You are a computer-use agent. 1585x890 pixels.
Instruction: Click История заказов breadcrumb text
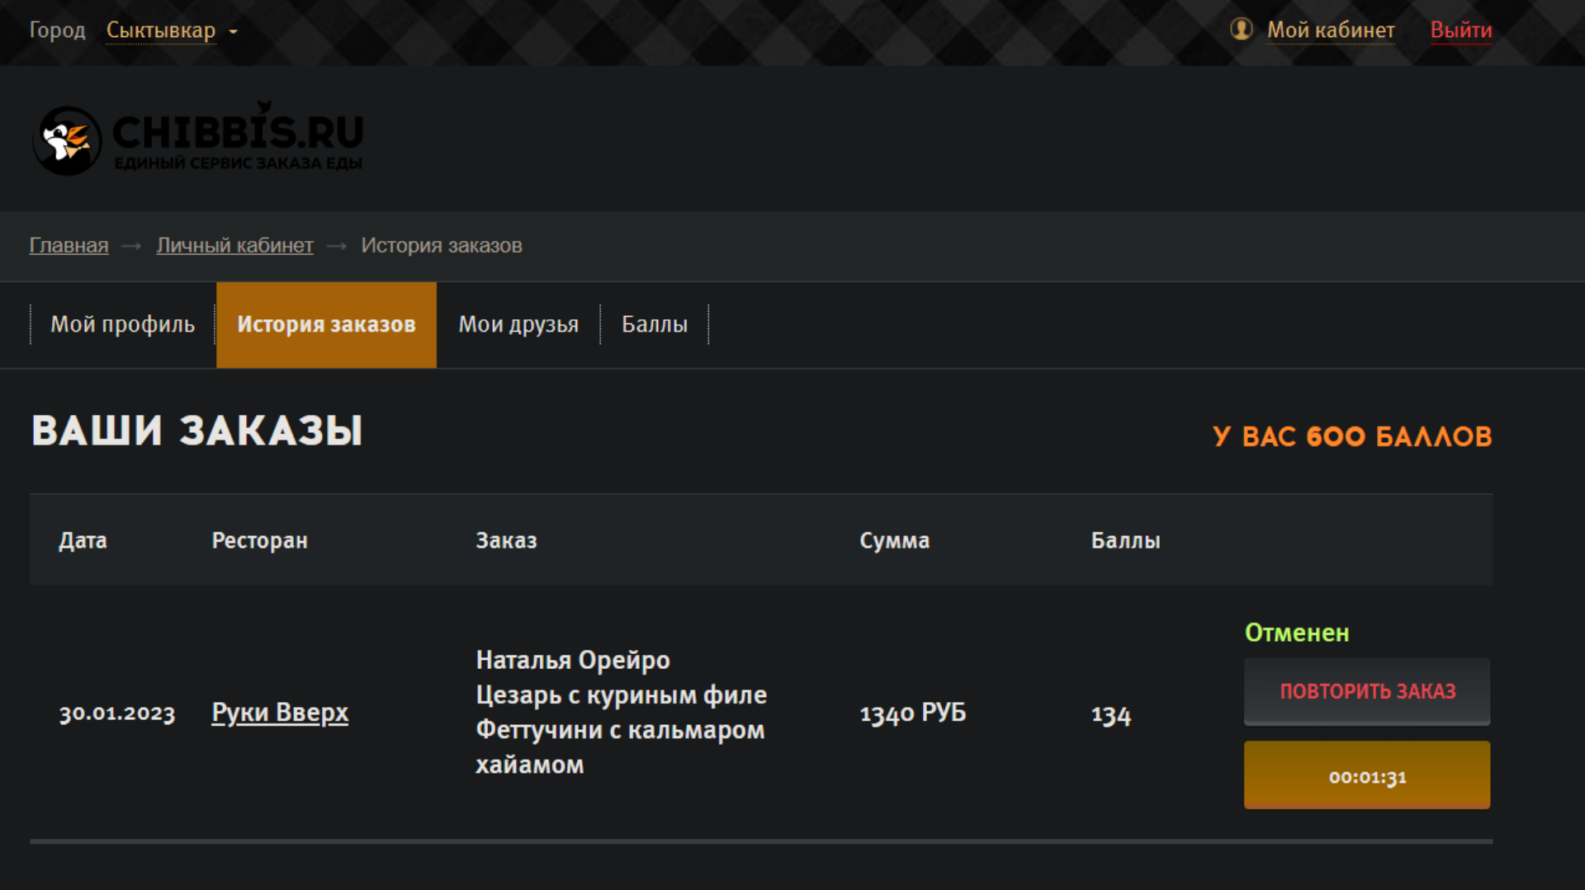click(442, 245)
